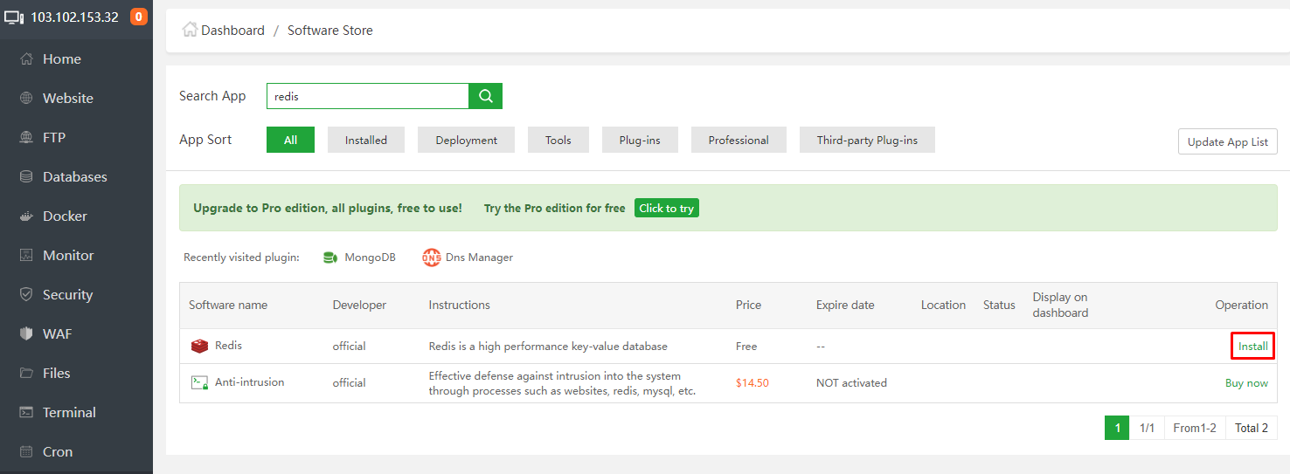The width and height of the screenshot is (1290, 474).
Task: Install the Redis software
Action: (x=1252, y=347)
